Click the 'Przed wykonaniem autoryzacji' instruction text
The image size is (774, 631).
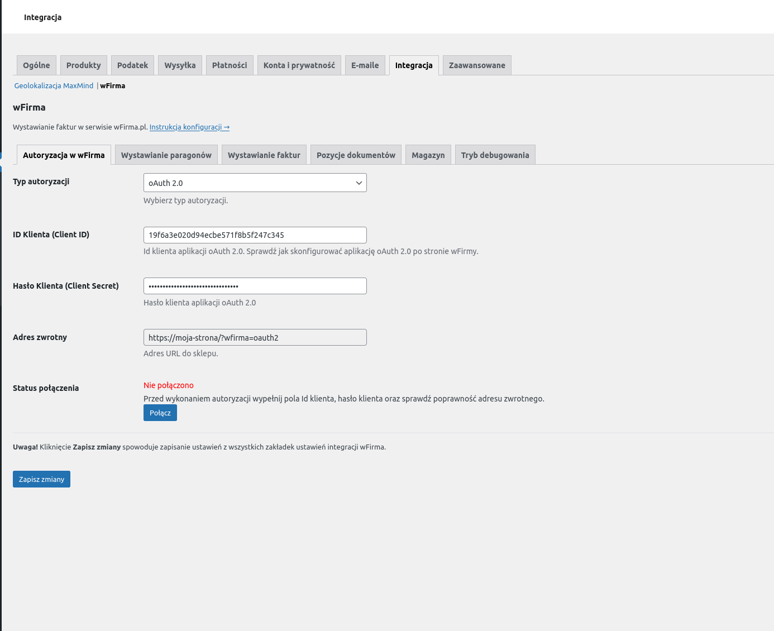[344, 399]
